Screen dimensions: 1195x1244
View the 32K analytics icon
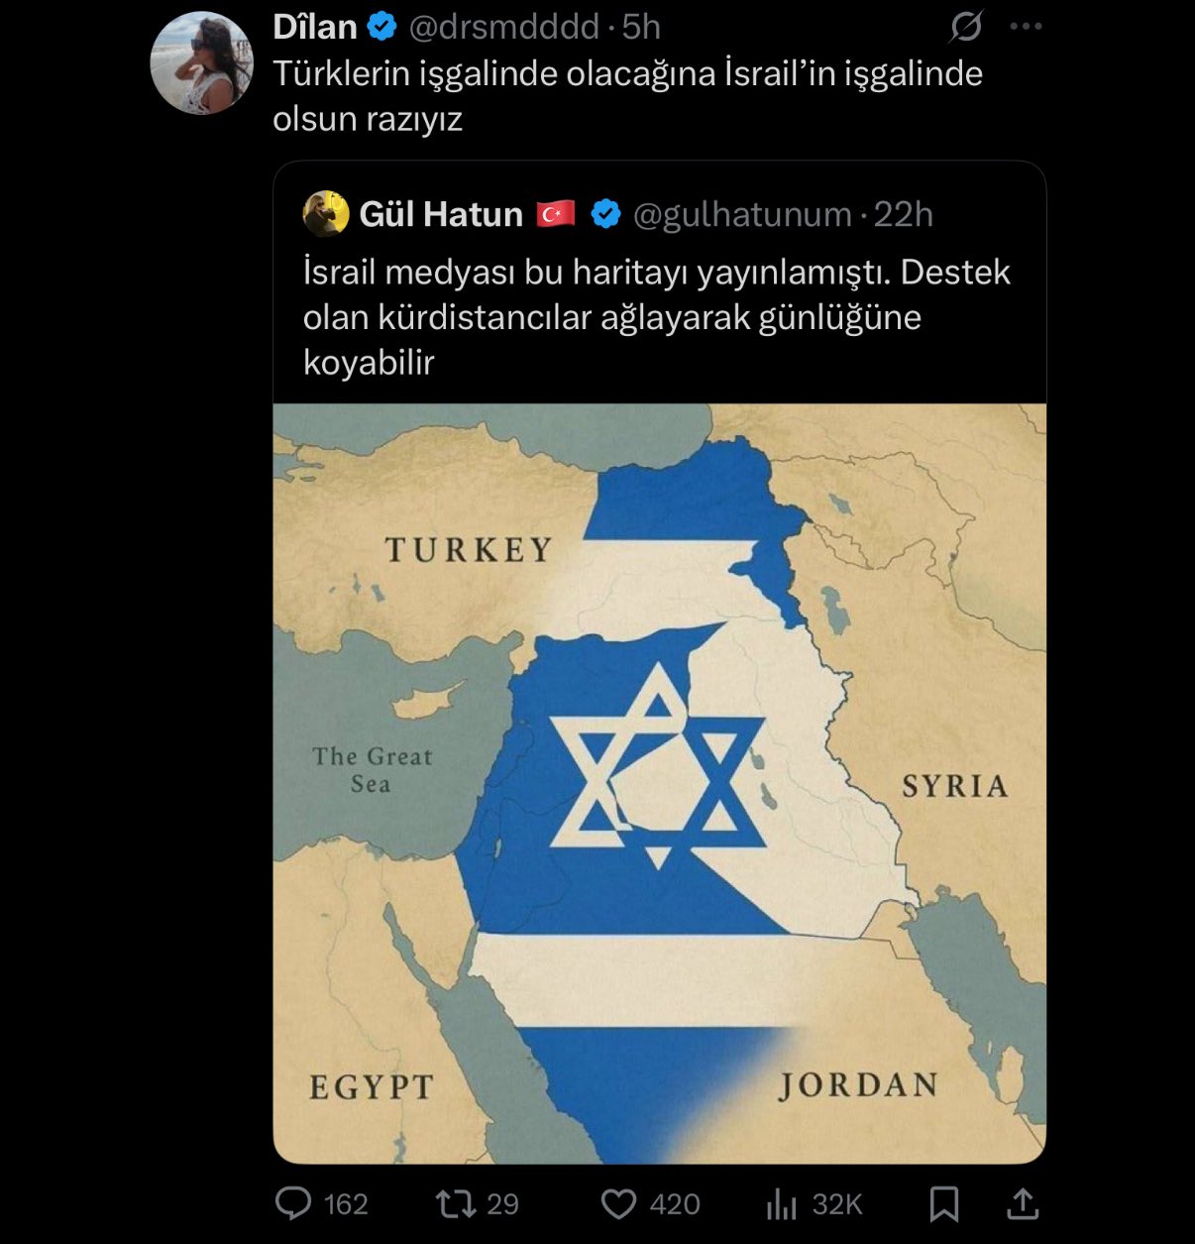coord(782,1203)
